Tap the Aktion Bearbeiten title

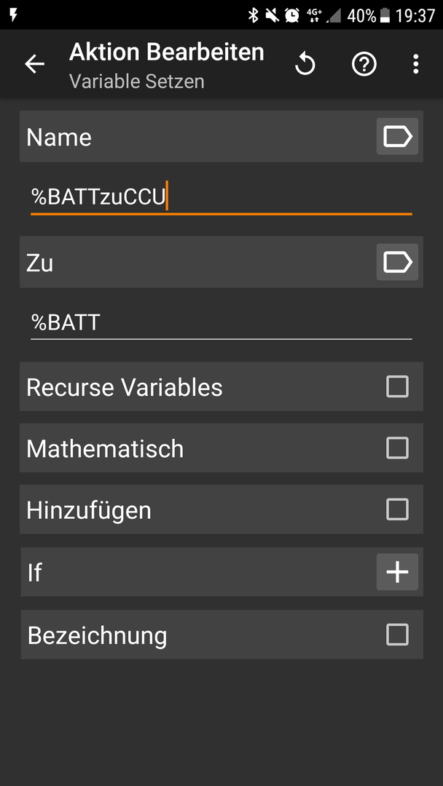(x=167, y=52)
